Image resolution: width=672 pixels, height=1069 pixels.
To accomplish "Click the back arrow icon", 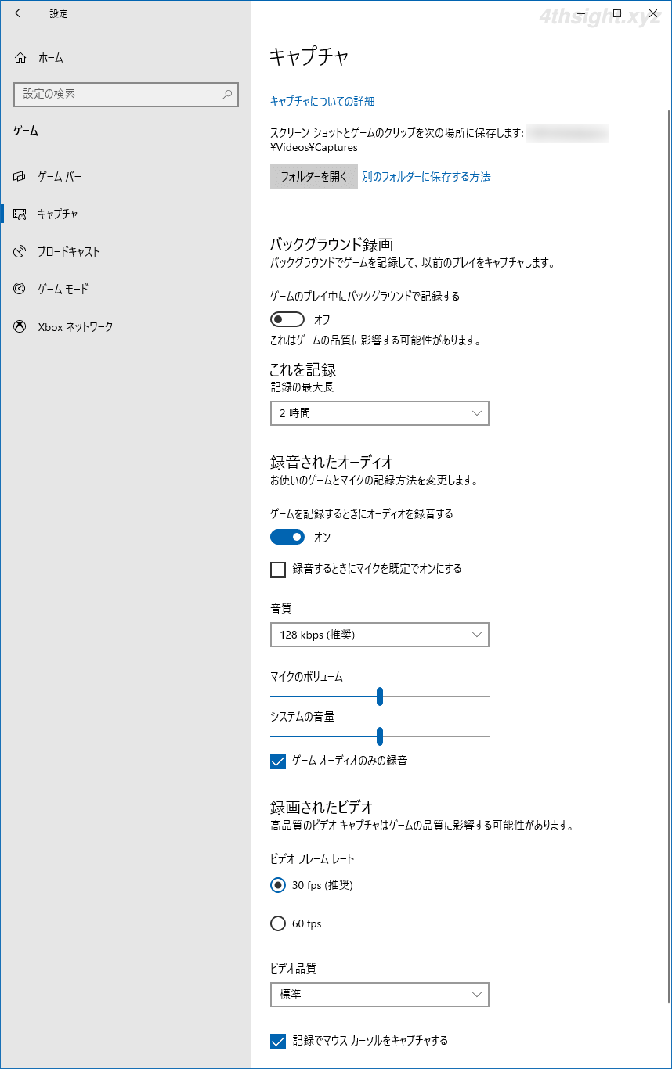I will coord(20,13).
